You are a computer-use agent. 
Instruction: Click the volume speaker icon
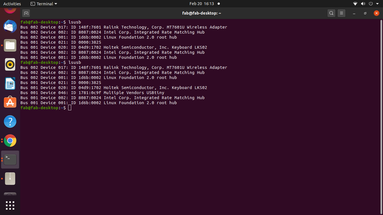[x=363, y=4]
